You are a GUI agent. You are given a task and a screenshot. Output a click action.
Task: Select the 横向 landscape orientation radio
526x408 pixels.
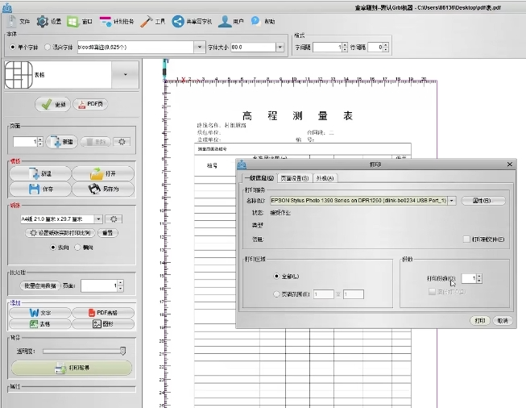click(x=78, y=248)
